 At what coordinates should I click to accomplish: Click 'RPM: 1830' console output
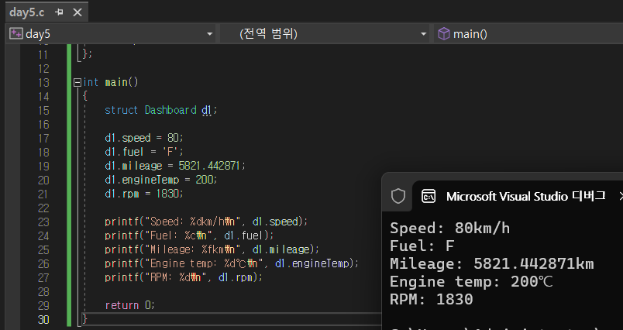pyautogui.click(x=432, y=300)
